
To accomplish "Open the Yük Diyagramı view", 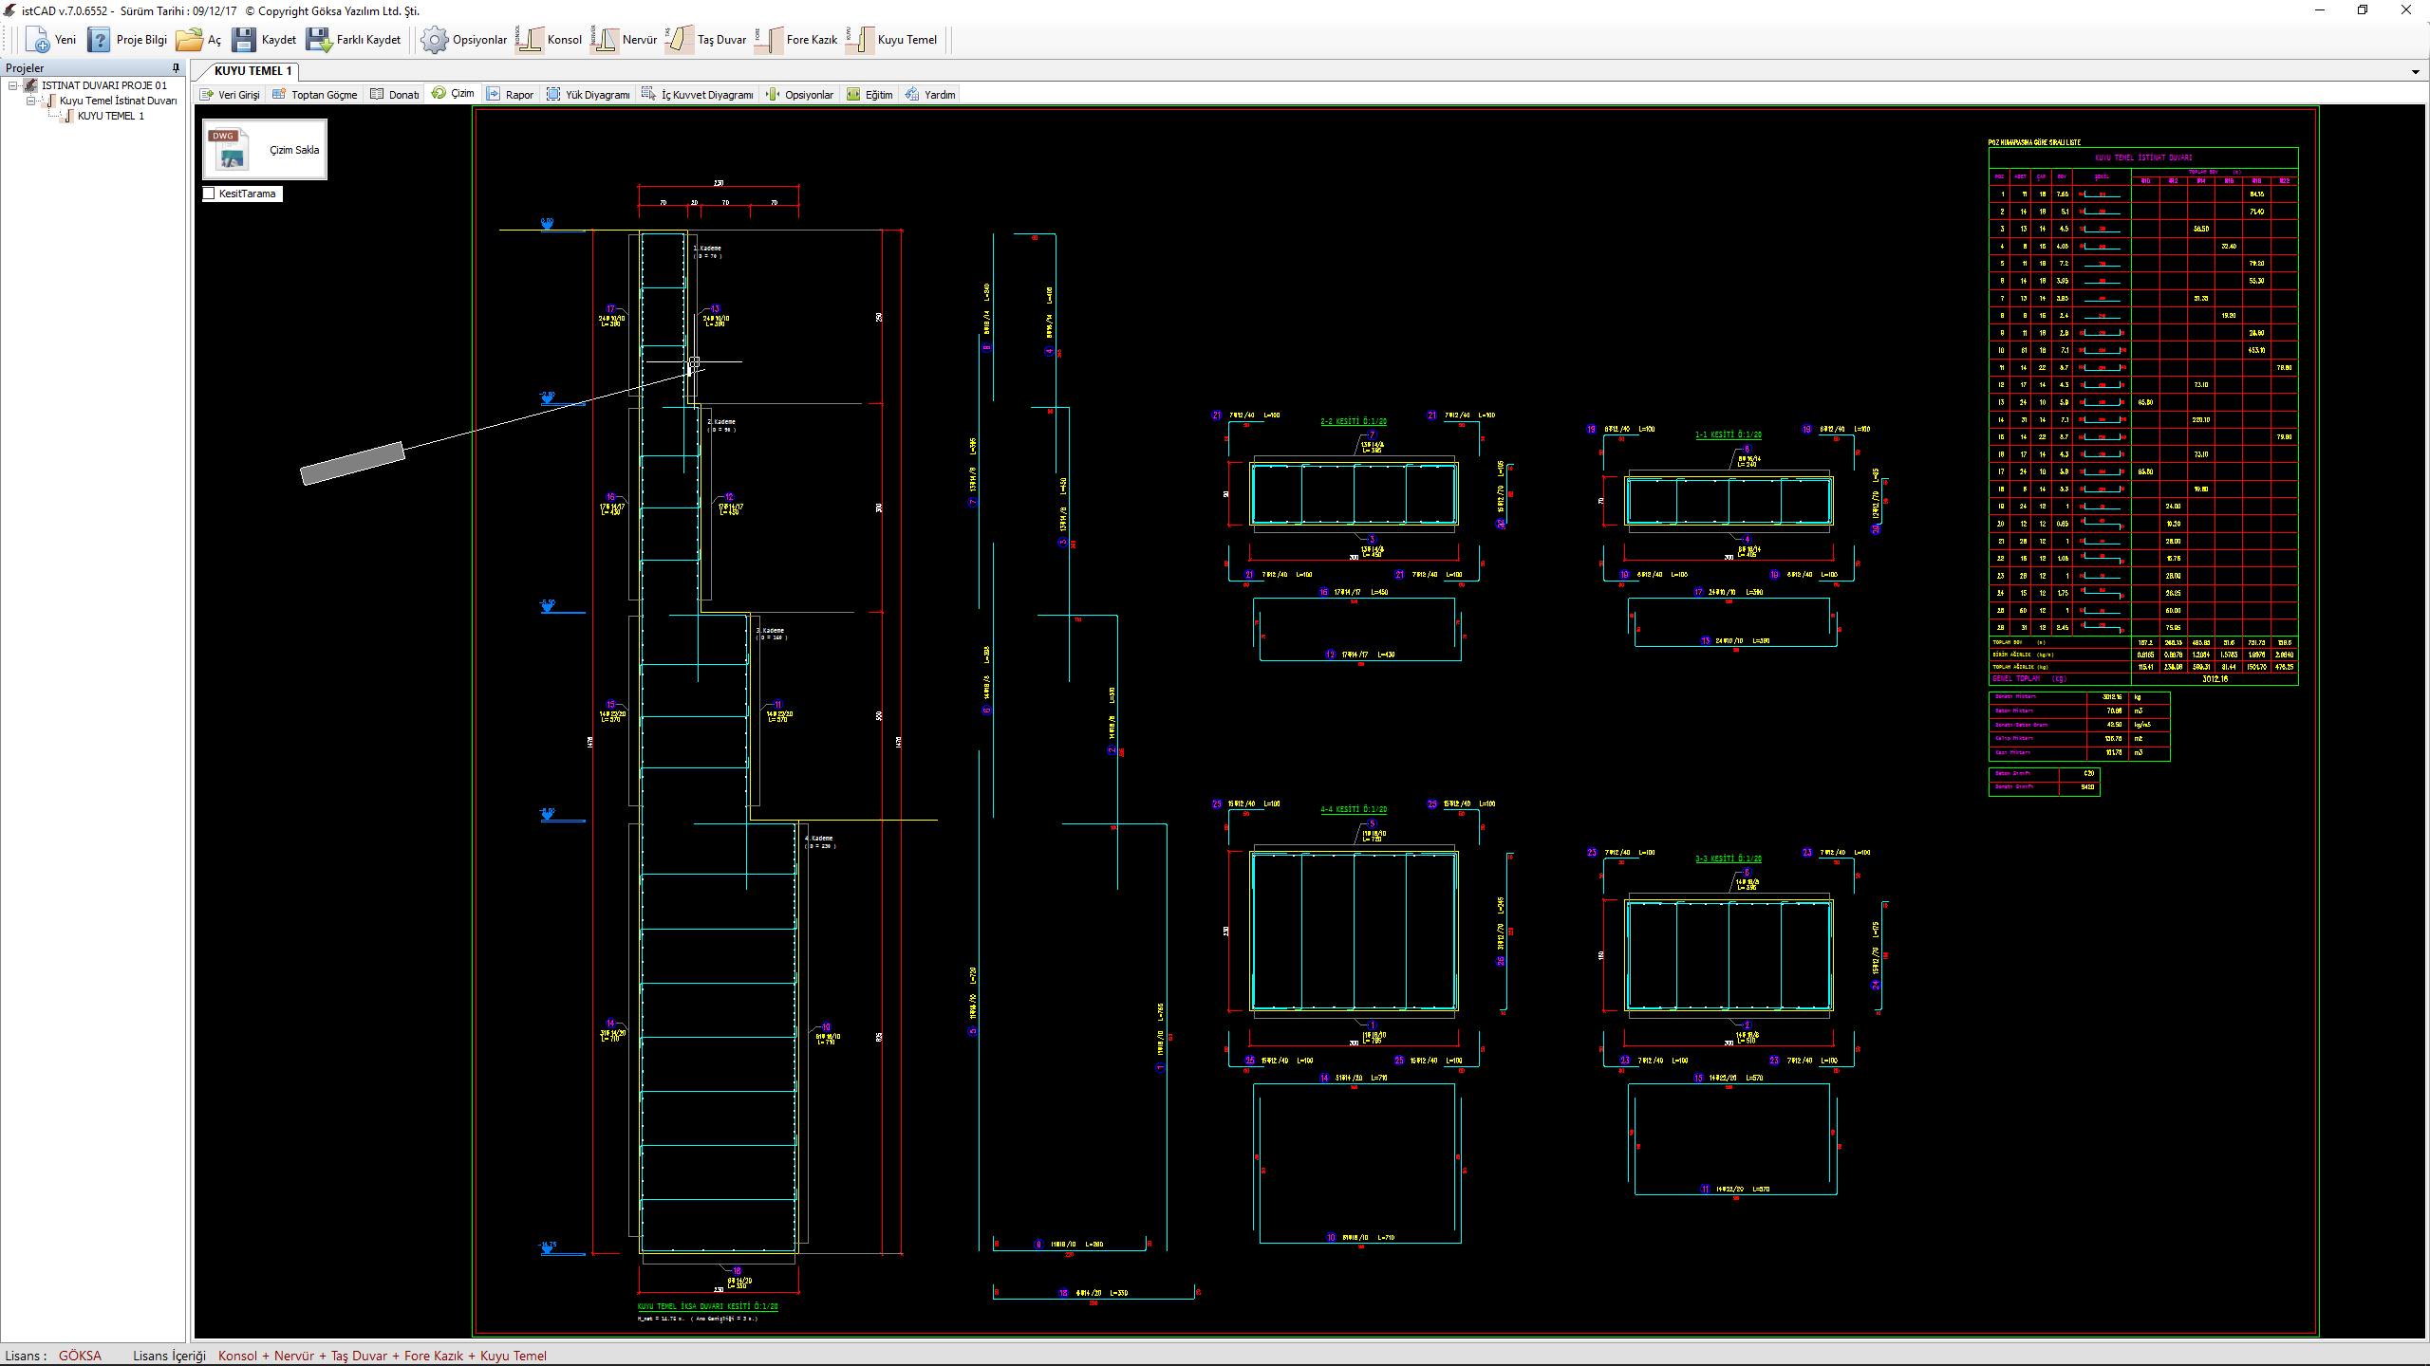I will (589, 94).
